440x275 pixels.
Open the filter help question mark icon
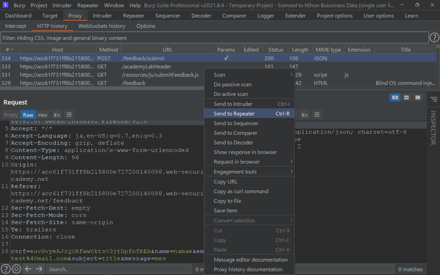(434, 37)
